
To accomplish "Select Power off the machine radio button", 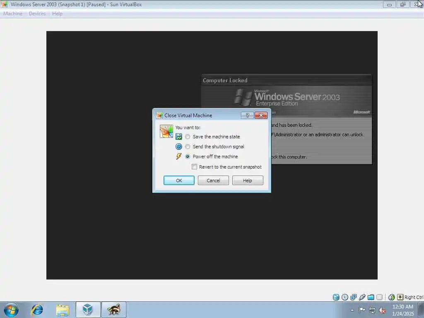I will 188,157.
